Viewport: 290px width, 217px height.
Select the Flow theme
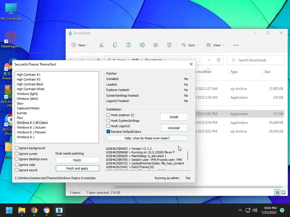coord(20,118)
